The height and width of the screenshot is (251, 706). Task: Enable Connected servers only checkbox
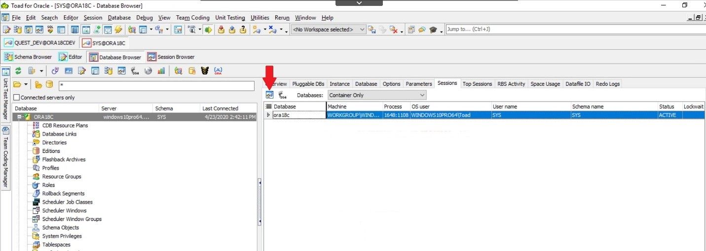tap(17, 98)
